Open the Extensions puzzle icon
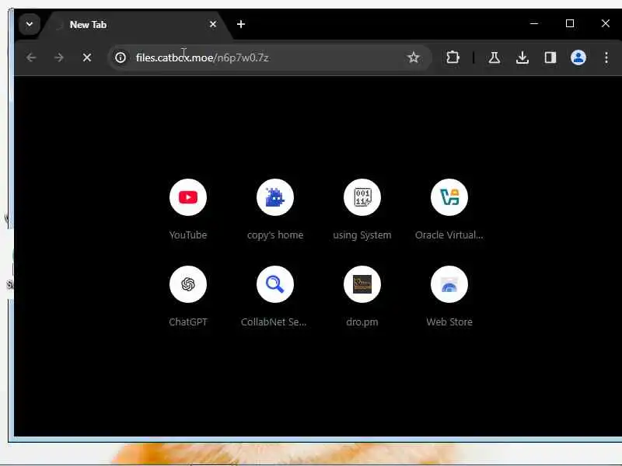The image size is (622, 466). pos(453,57)
